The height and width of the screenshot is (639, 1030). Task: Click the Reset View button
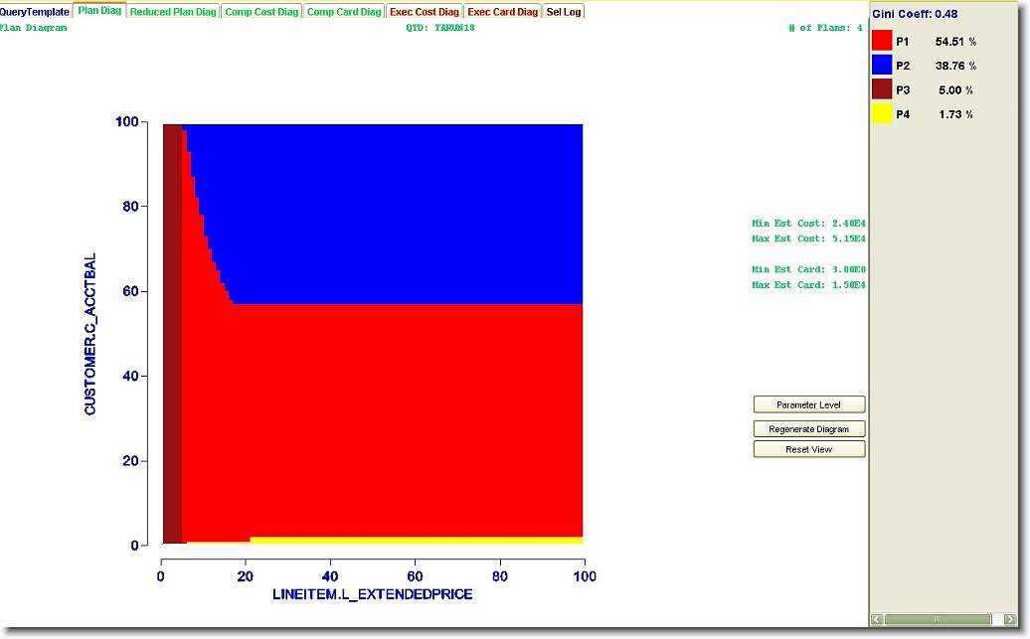808,450
